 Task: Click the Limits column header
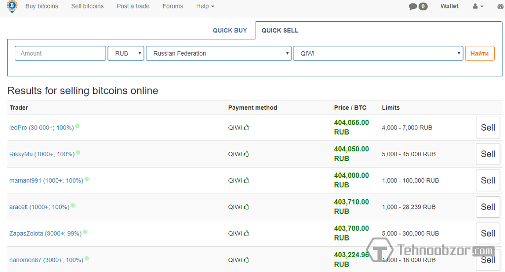tap(391, 107)
